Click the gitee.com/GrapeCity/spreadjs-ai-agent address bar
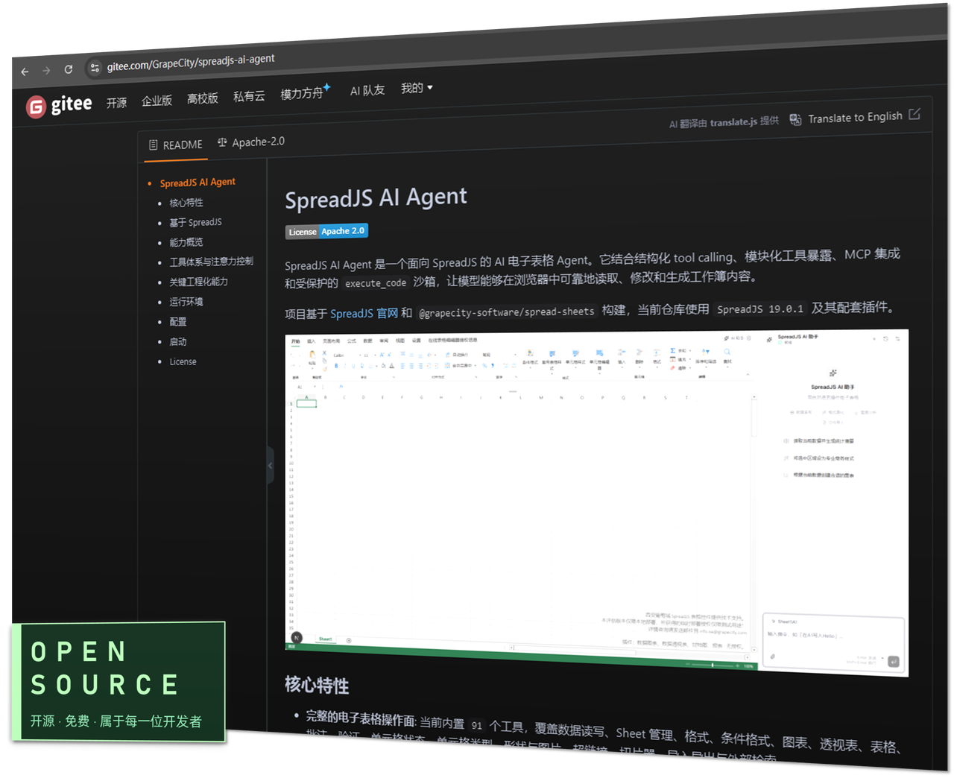This screenshot has height=778, width=954. point(191,62)
